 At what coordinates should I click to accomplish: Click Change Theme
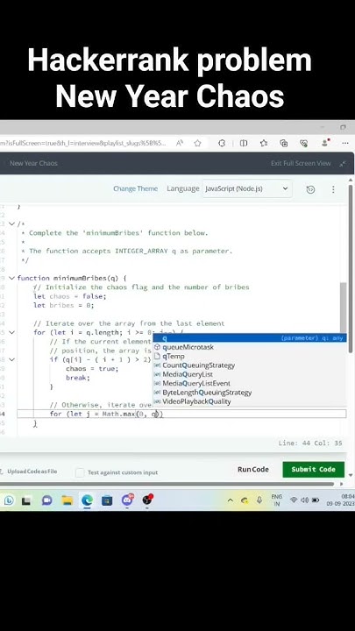coord(135,188)
